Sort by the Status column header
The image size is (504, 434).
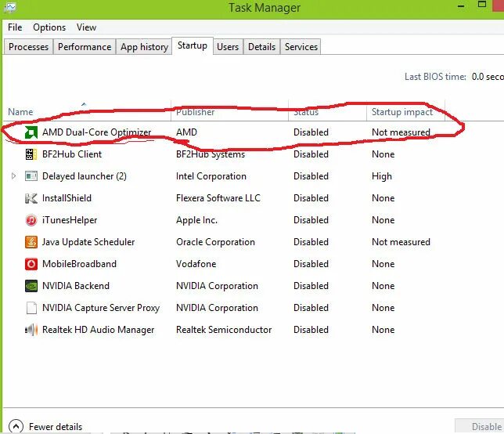coord(327,111)
